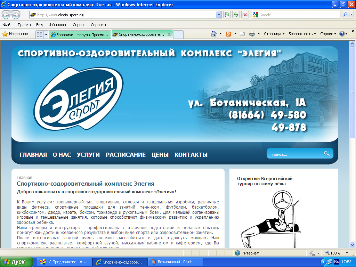Expand the zoom level dropdown arrow
This screenshot has width=356, height=267.
(347, 253)
